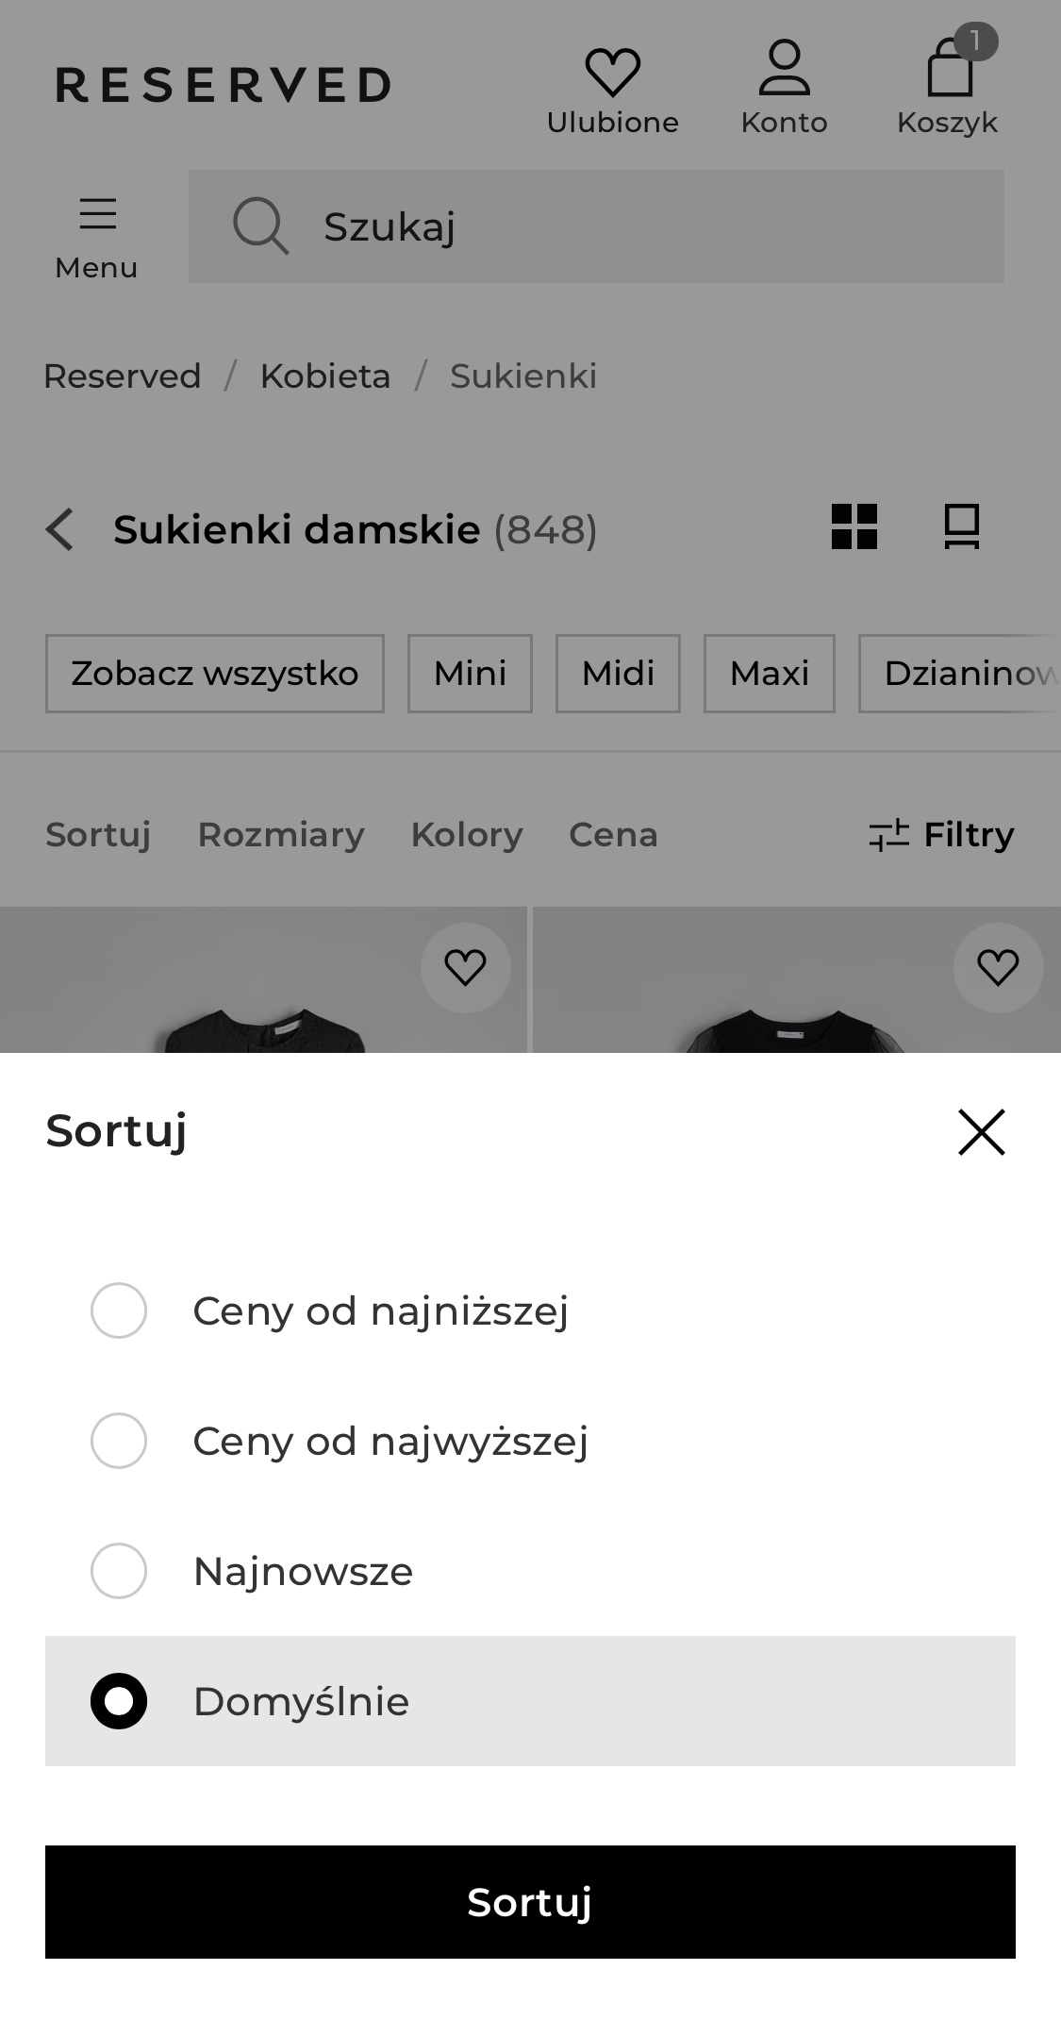Open the Ulubione favorites heart icon
The height and width of the screenshot is (2020, 1061).
(x=612, y=74)
